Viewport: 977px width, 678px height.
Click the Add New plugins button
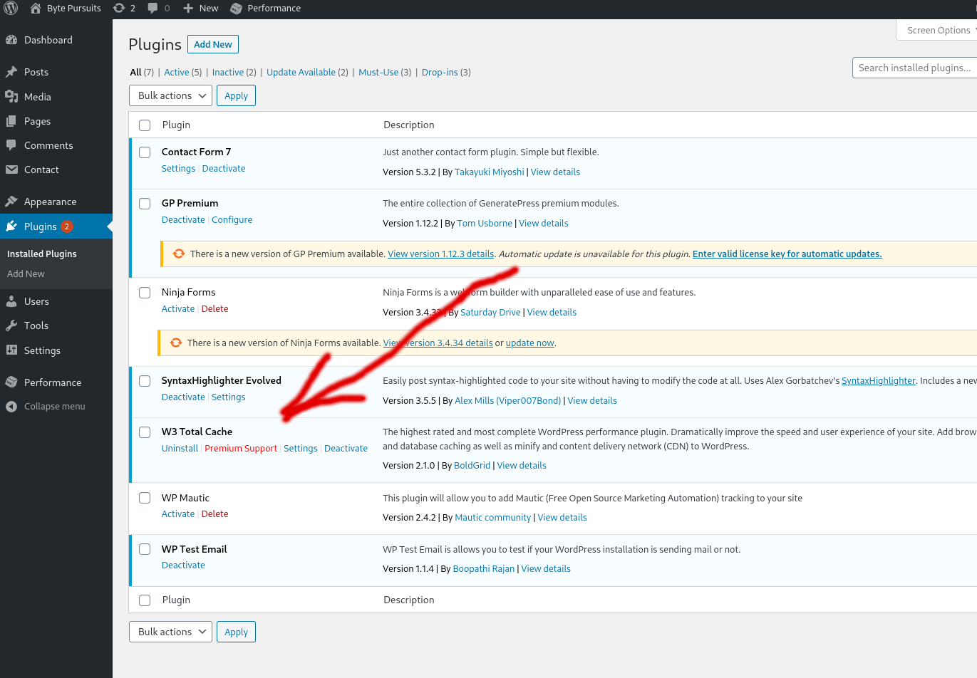[212, 44]
